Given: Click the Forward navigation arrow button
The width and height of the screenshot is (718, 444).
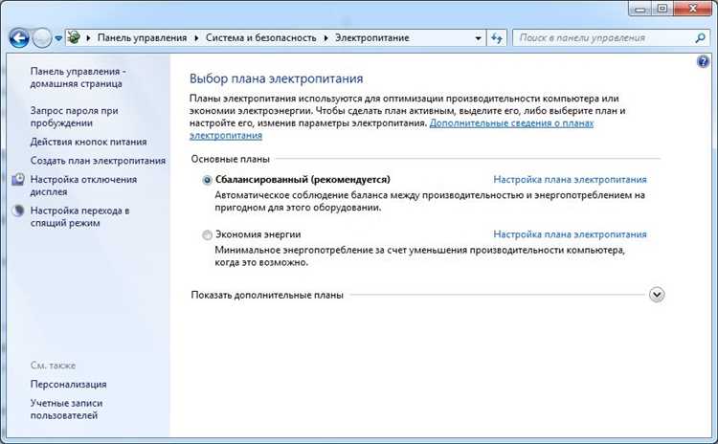Looking at the screenshot, I should pos(42,38).
